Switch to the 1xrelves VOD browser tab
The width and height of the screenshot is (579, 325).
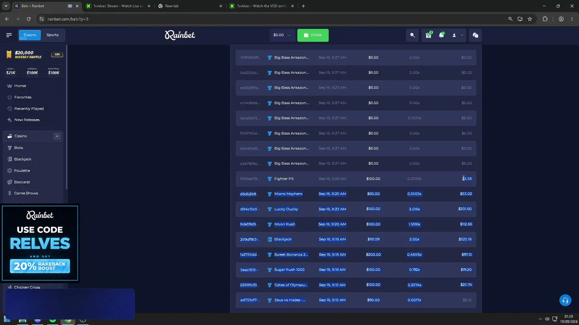point(261,6)
